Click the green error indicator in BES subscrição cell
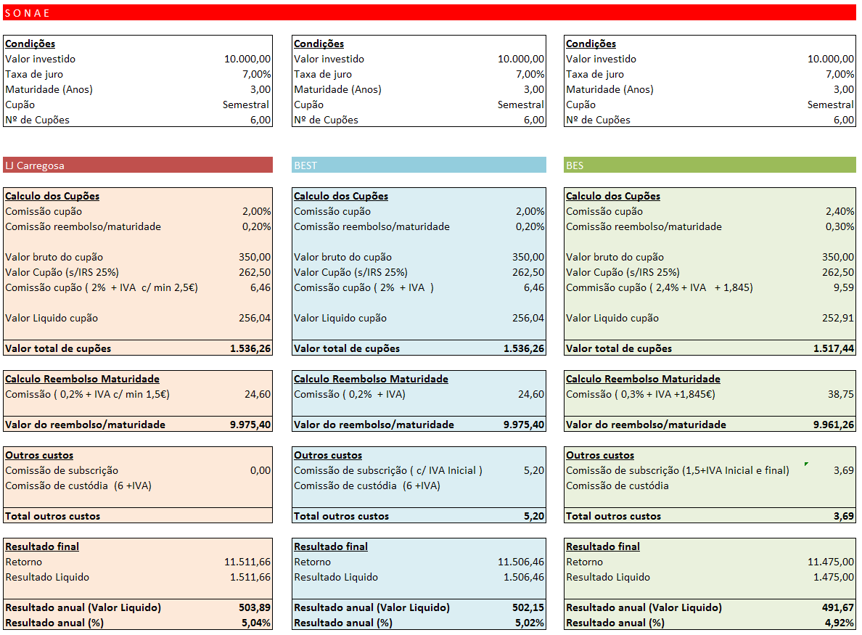Viewport: 862px width, 635px height. pos(806,464)
